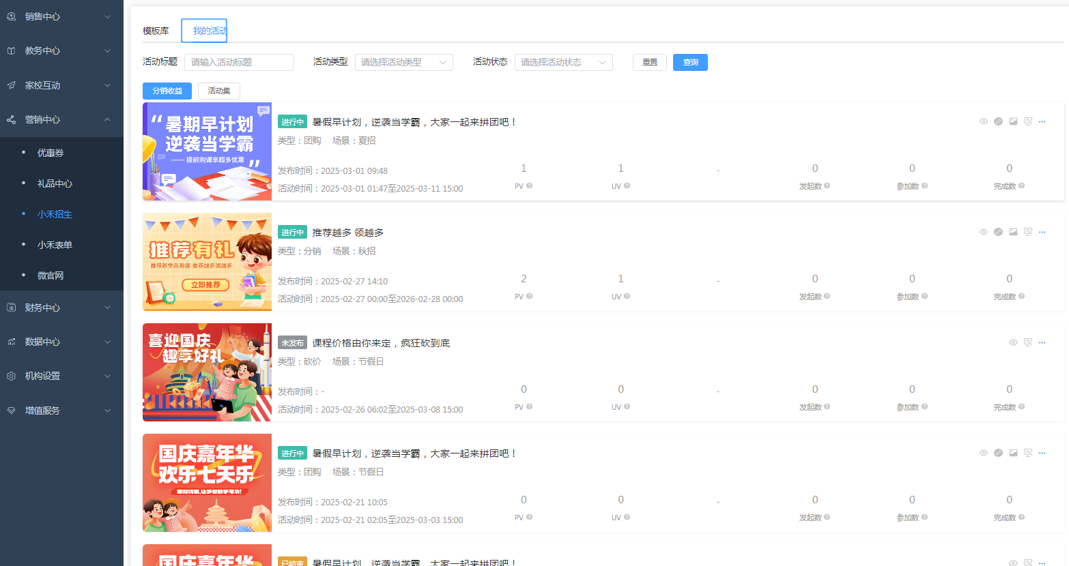Open 推荐有礼 activity thumbnail
The image size is (1069, 566).
207,262
